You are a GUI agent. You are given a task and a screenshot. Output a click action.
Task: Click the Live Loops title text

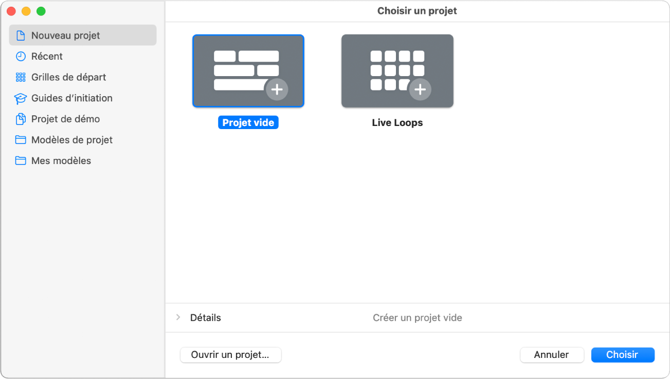pos(397,122)
